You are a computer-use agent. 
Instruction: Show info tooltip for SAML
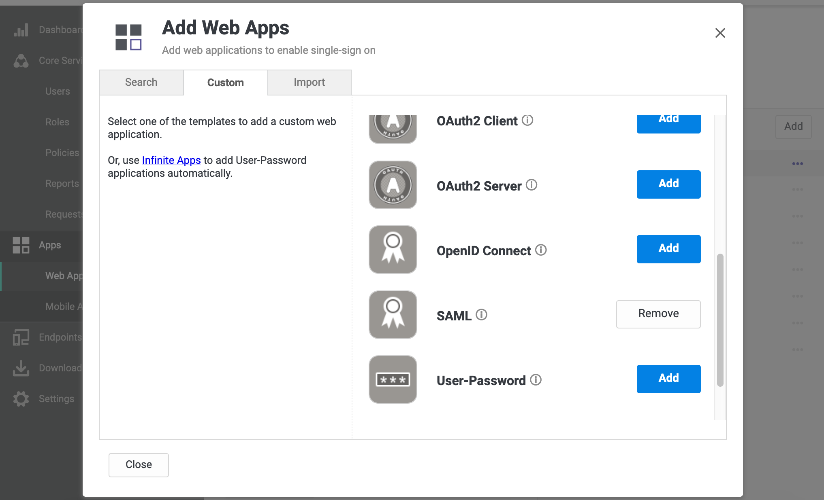pos(481,315)
